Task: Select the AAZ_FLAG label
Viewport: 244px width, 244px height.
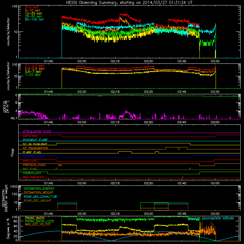Action: [x=30, y=169]
